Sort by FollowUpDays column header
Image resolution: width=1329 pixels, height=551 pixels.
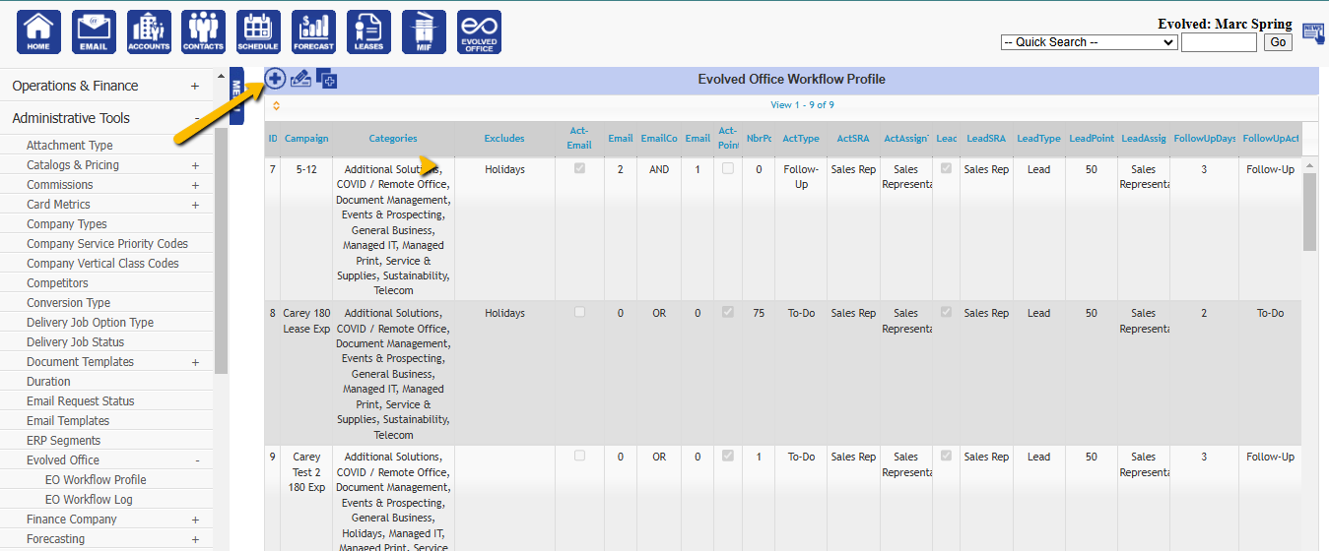tap(1204, 139)
